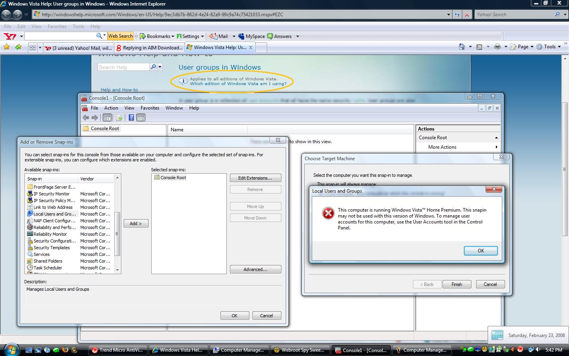The height and width of the screenshot is (356, 569).
Task: Click the Favorites Center star icon
Action: (6, 47)
